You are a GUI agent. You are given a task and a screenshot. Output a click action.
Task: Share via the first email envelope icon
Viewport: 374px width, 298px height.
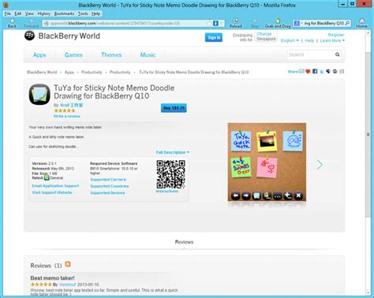[301, 71]
